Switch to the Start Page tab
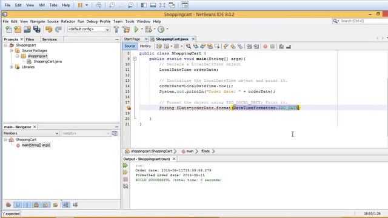Image resolution: width=388 pixels, height=218 pixels. [132, 39]
